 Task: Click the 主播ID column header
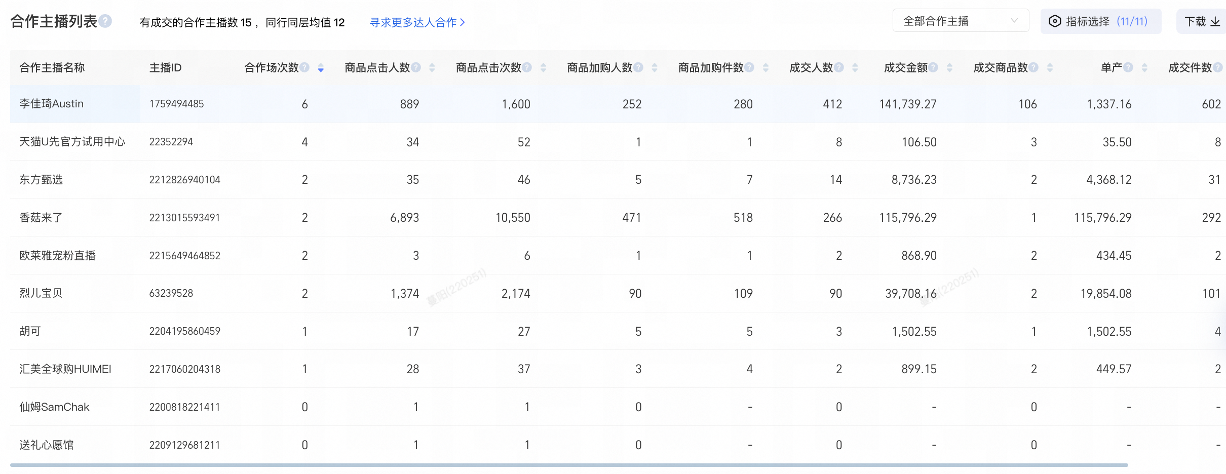[x=165, y=67]
